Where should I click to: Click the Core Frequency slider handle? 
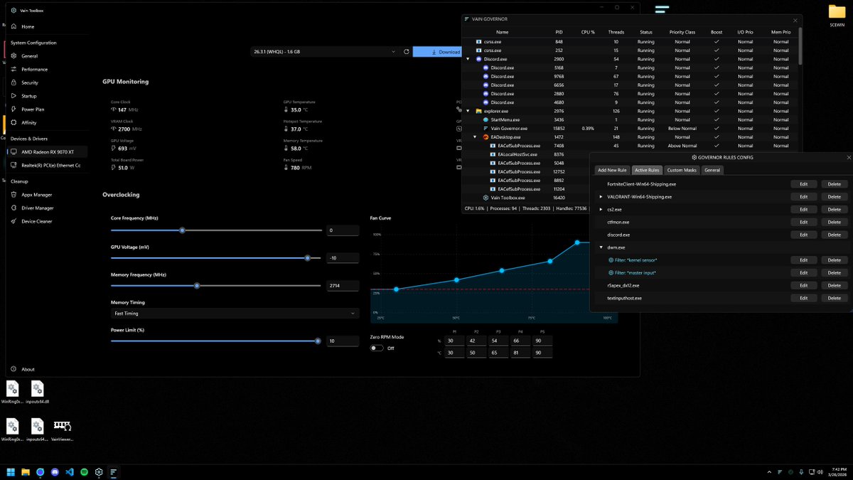tap(183, 230)
